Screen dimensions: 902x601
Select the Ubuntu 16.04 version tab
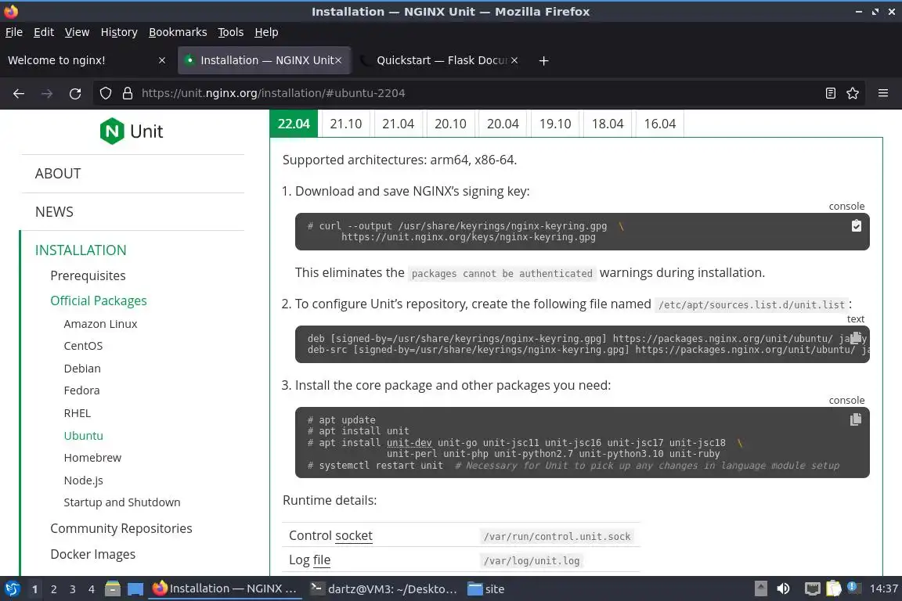pos(660,124)
